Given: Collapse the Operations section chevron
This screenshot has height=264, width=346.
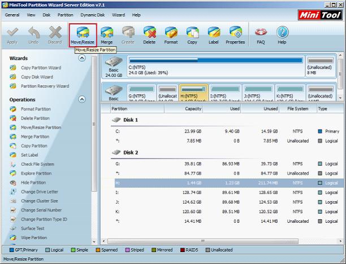Looking at the screenshot, I should click(x=82, y=99).
